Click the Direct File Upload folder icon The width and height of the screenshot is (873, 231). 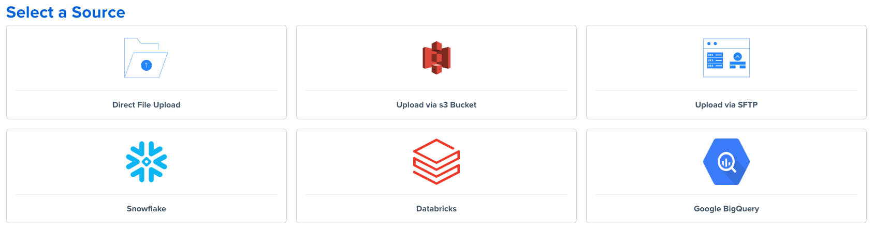pos(146,58)
